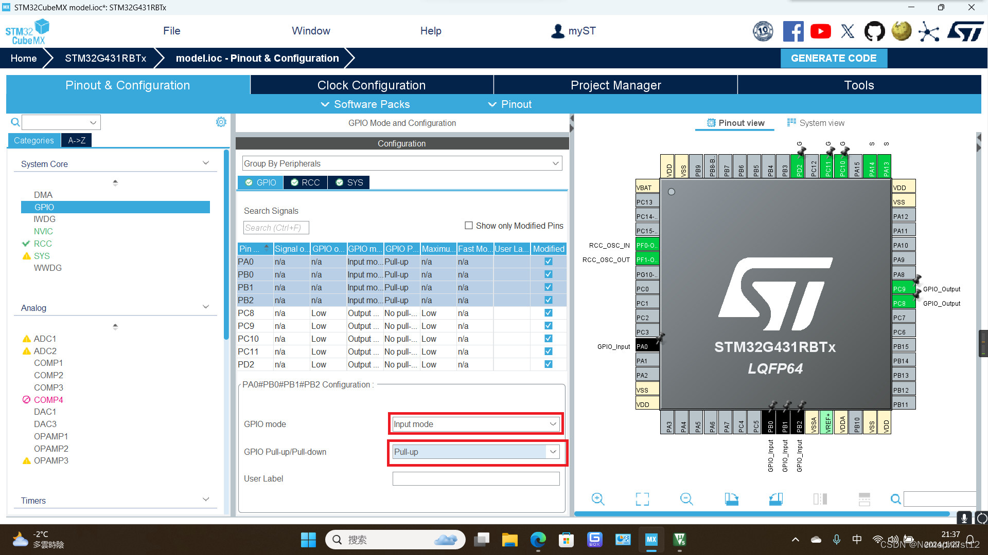Toggle Modified checkbox for PB1 row
Screen dimensions: 988x555
click(549, 287)
